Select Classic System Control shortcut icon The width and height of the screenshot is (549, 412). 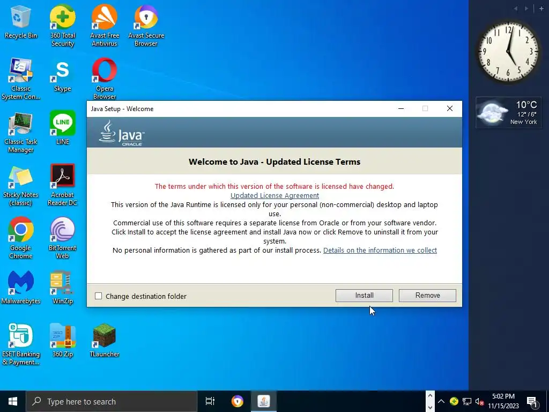21,79
